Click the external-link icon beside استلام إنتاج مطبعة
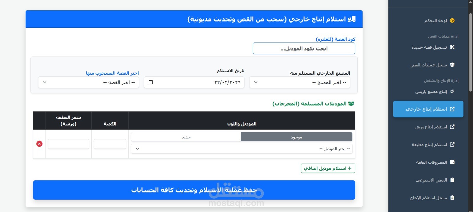The width and height of the screenshot is (473, 212). pos(452,145)
